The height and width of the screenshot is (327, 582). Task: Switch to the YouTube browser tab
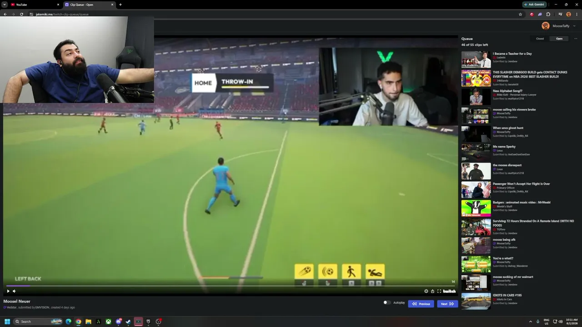pos(35,5)
